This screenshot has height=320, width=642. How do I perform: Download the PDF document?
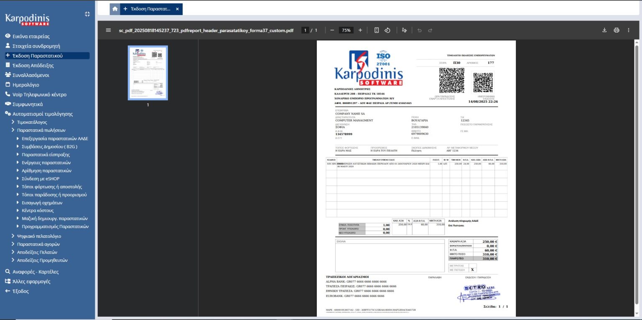click(x=604, y=30)
